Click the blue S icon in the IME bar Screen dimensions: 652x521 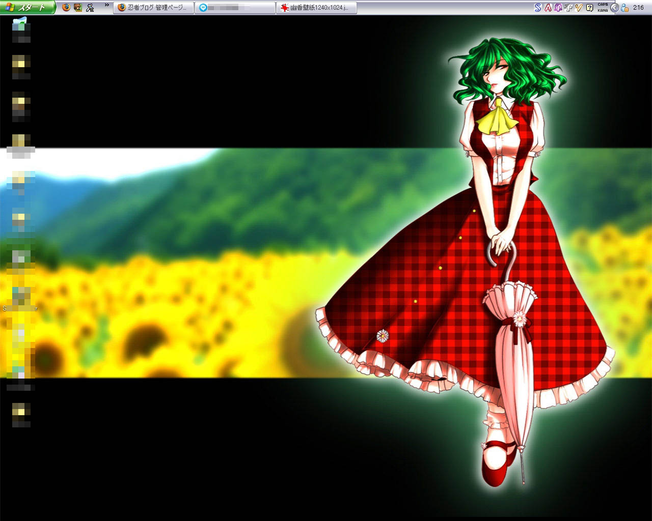point(538,8)
